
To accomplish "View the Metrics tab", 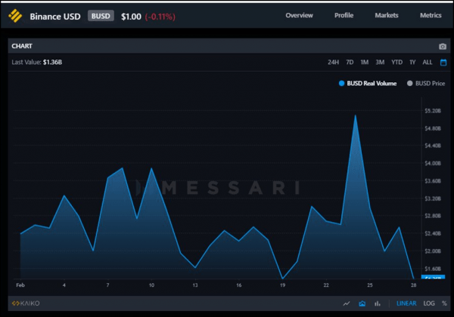I will 431,15.
